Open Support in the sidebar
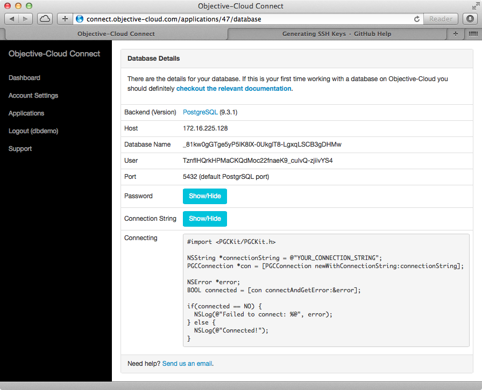 [x=20, y=149]
